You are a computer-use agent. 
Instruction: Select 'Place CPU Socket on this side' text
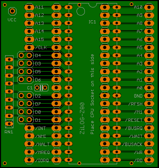92,94
